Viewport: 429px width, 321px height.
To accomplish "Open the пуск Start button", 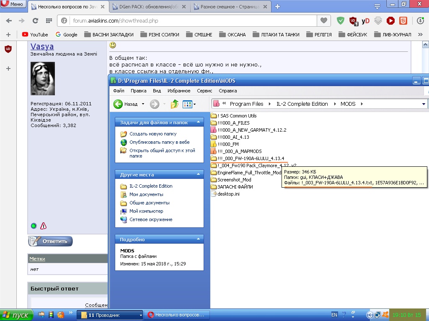I will pos(16,315).
